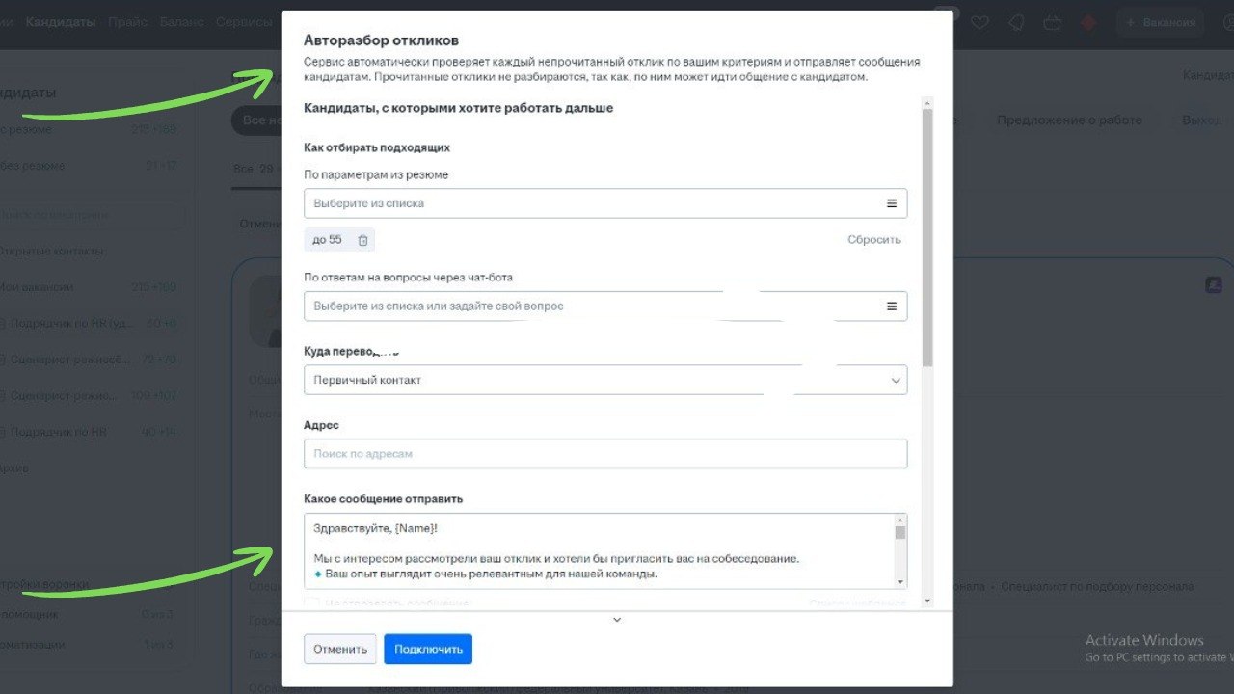Click the dialog's vertical scrollbar

(x=927, y=237)
